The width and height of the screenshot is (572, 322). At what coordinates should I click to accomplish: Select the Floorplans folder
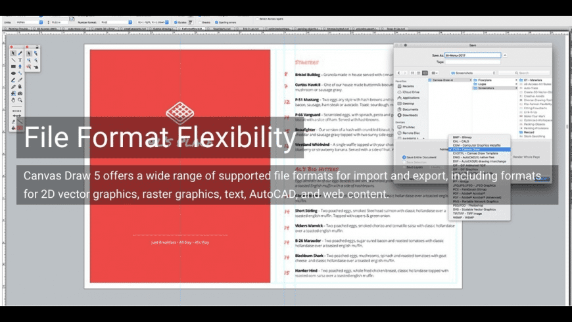pyautogui.click(x=494, y=80)
